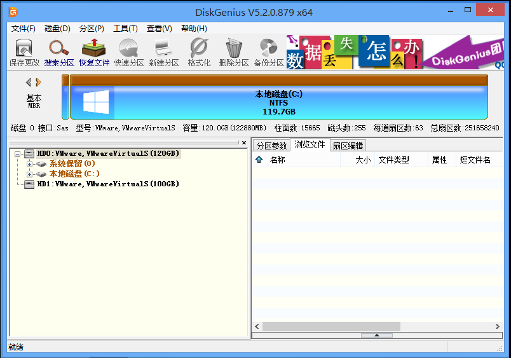Click the right arrow of the horizontal scrollbar
The height and width of the screenshot is (358, 511).
tap(497, 326)
